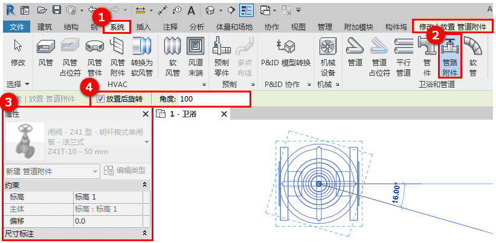Click the Section view icon
The height and width of the screenshot is (243, 496).
[x=231, y=10]
